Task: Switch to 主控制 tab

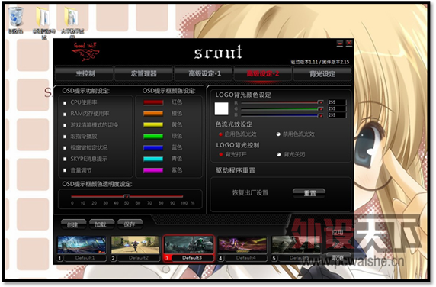Action: (x=85, y=73)
